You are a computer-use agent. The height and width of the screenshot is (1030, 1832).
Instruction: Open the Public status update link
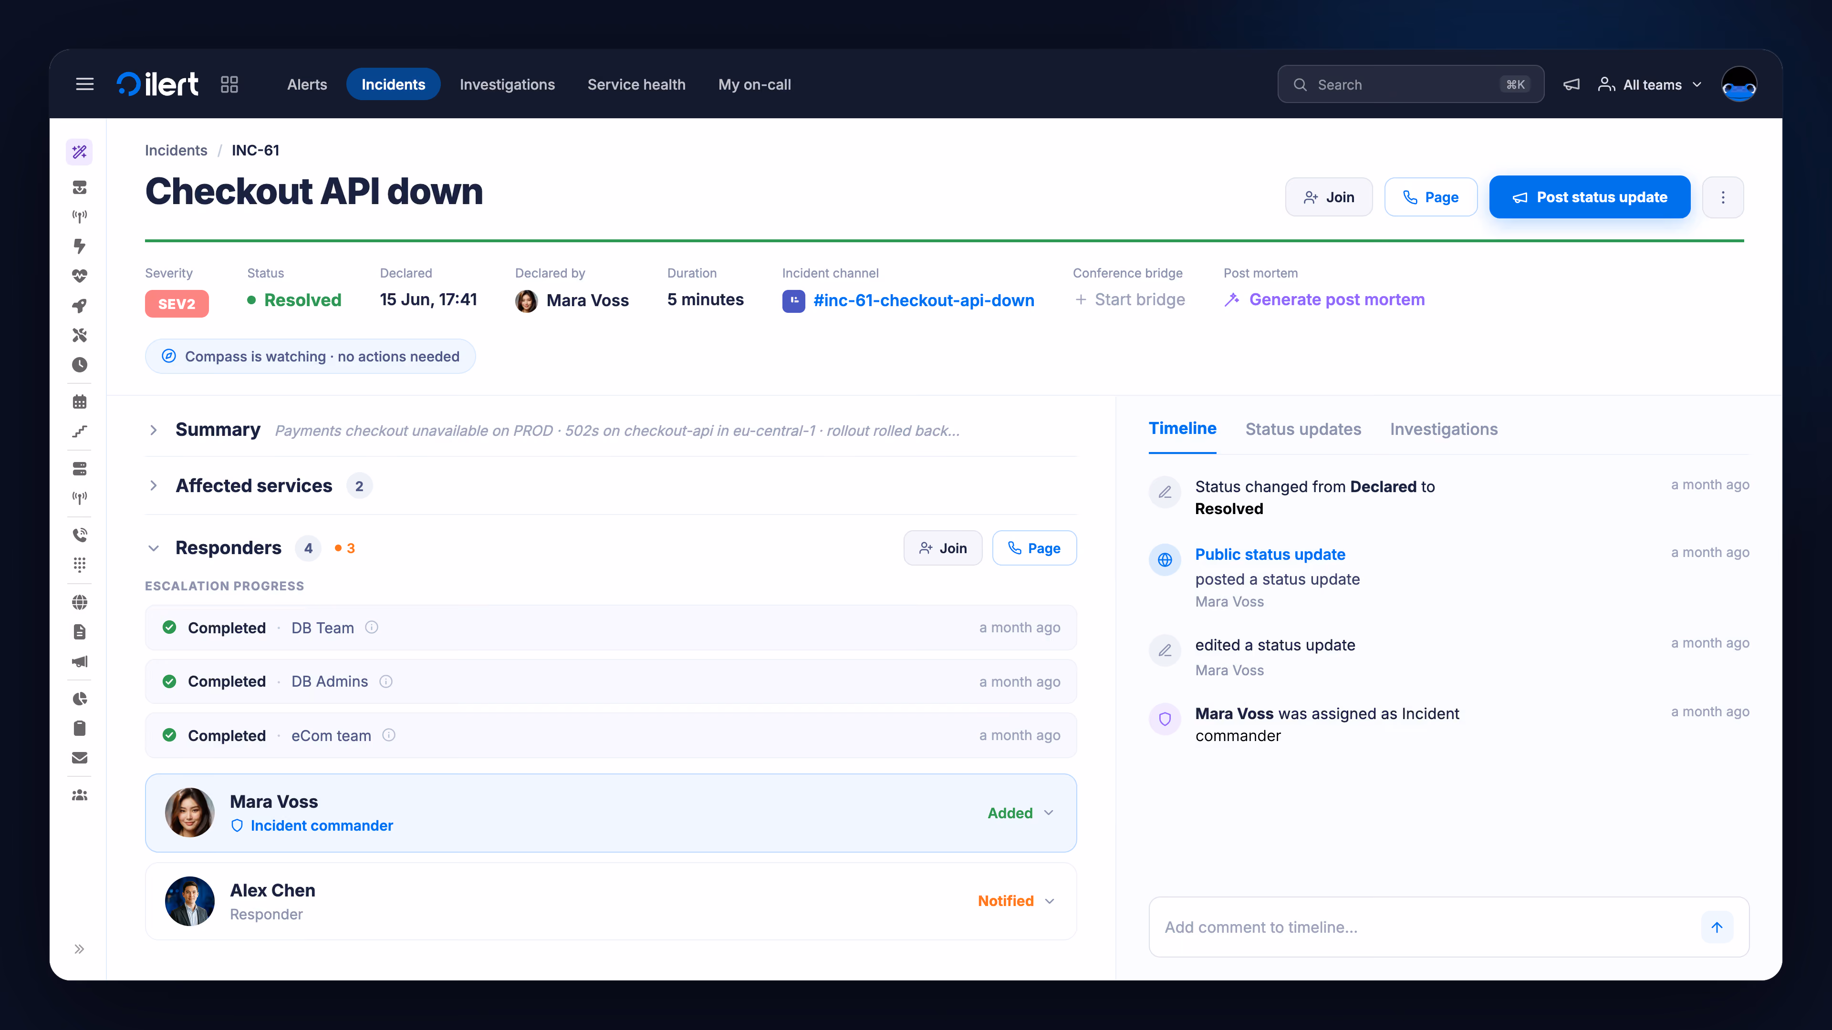click(x=1270, y=554)
